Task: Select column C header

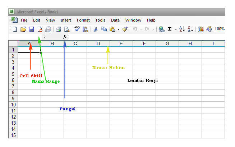Action: pyautogui.click(x=75, y=43)
